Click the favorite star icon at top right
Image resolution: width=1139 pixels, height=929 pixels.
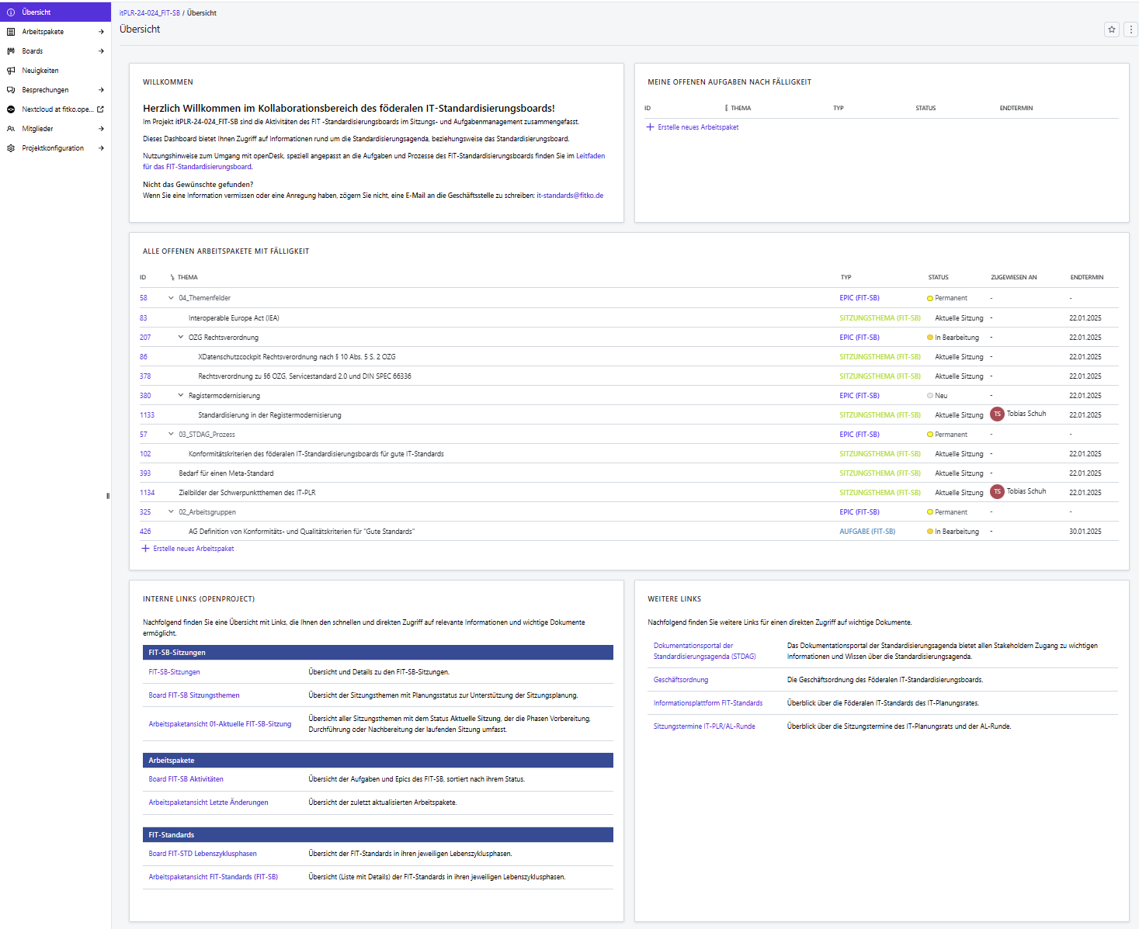tap(1112, 29)
